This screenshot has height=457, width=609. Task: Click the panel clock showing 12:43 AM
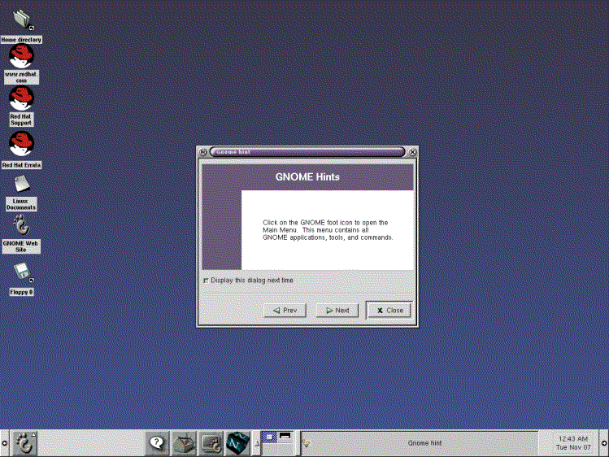point(573,443)
